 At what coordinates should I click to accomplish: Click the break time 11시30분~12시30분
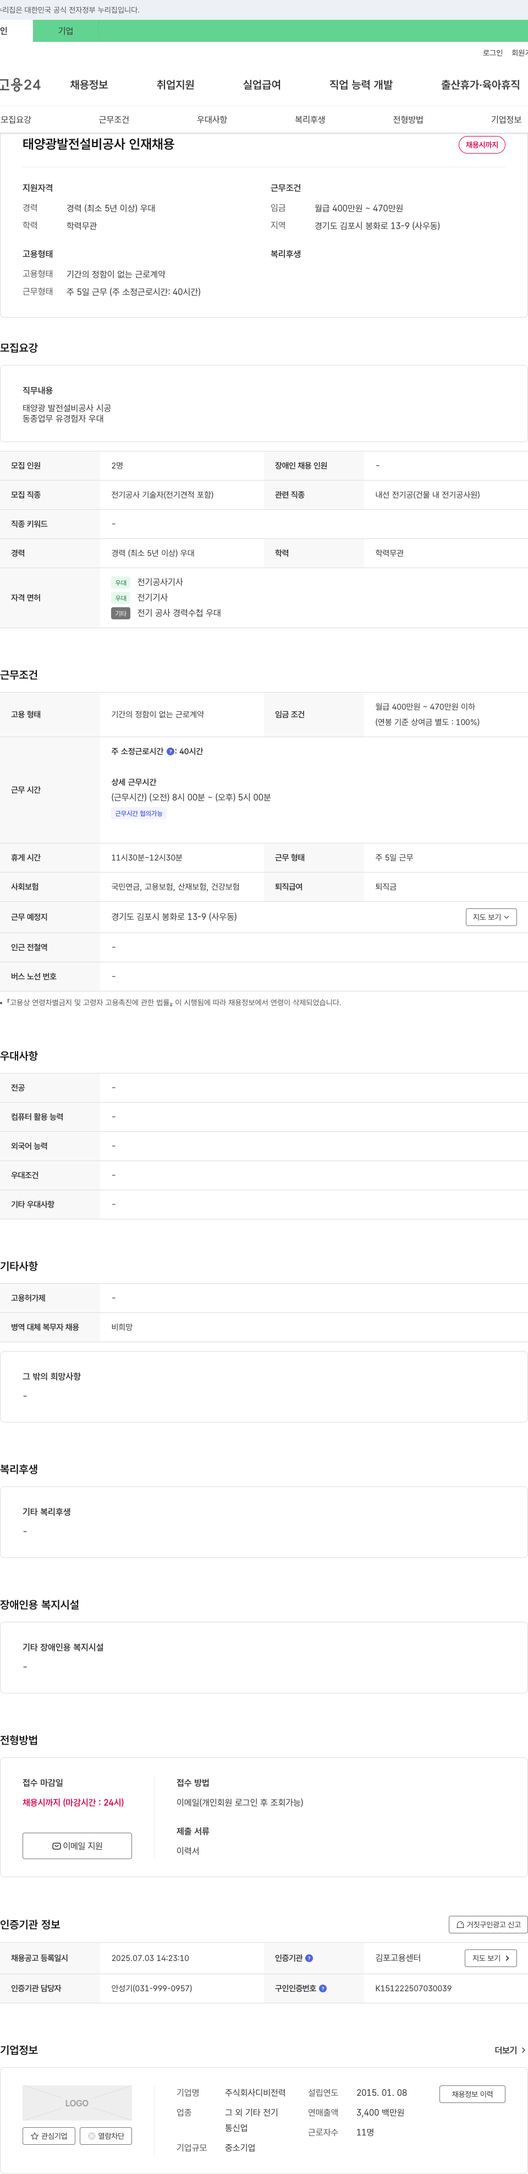pyautogui.click(x=147, y=858)
